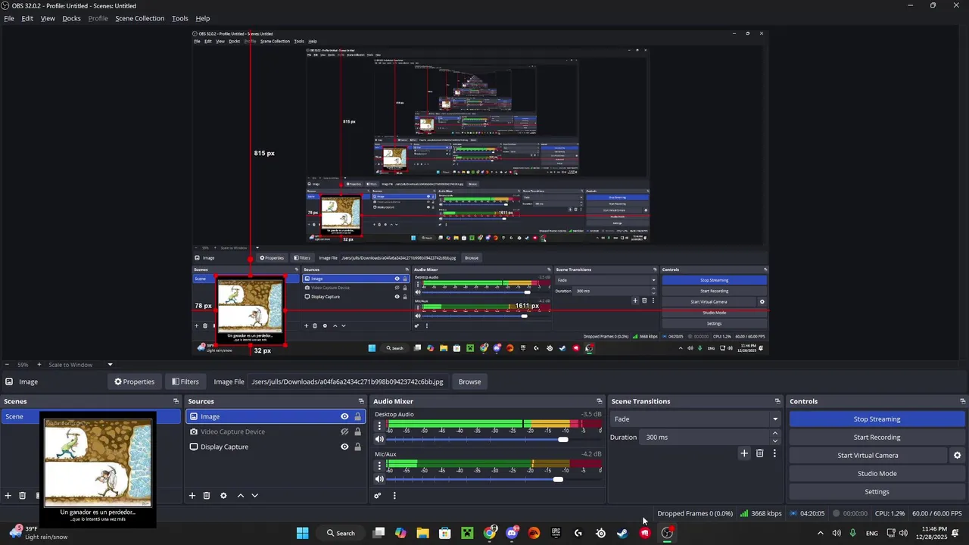Increase transition duration with up arrow

point(774,434)
